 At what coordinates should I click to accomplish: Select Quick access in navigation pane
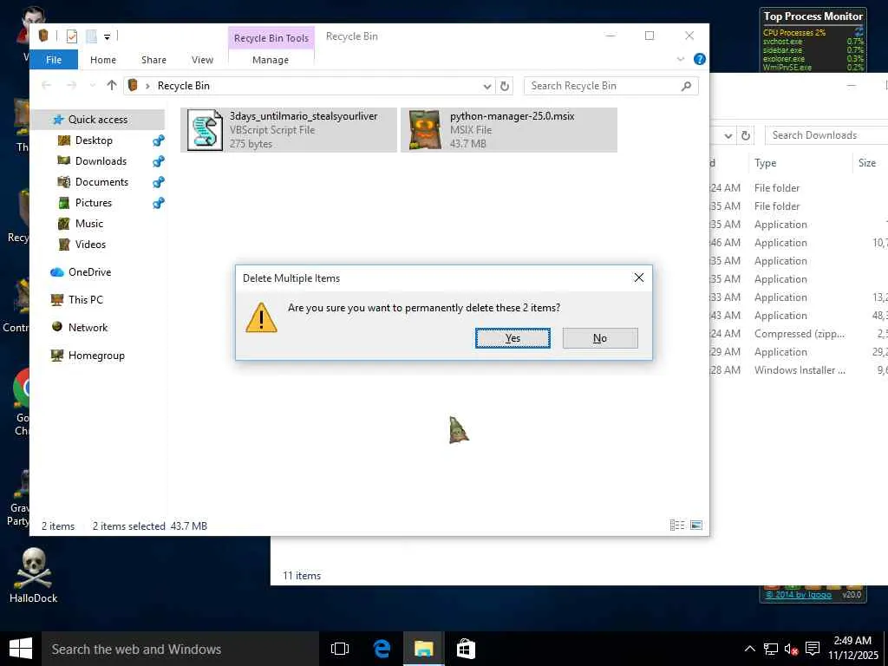[x=97, y=120]
